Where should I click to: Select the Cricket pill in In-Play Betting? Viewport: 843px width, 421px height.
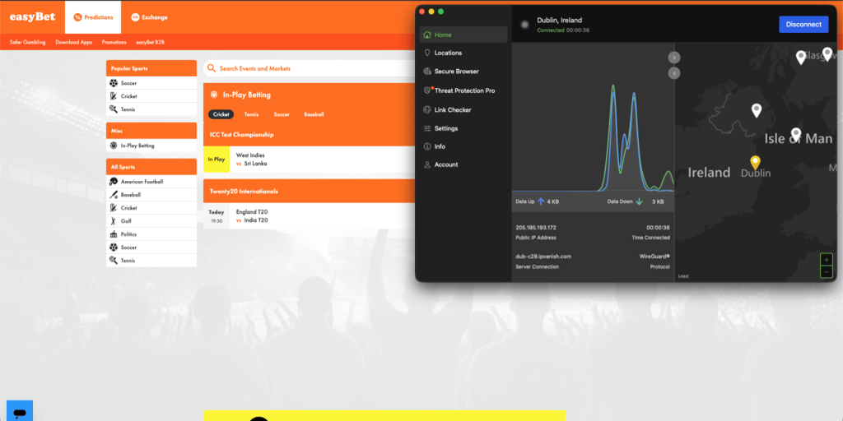point(221,114)
